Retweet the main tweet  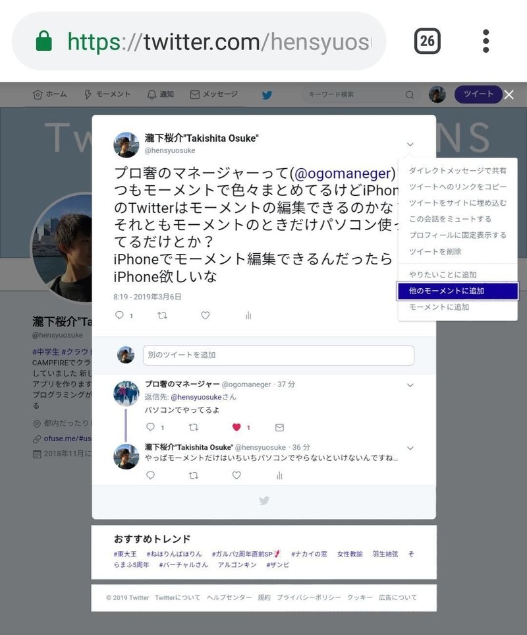pyautogui.click(x=162, y=315)
